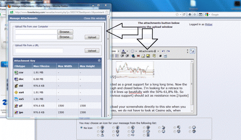Click the bookmark star in main browser toolbar

pos(177,14)
